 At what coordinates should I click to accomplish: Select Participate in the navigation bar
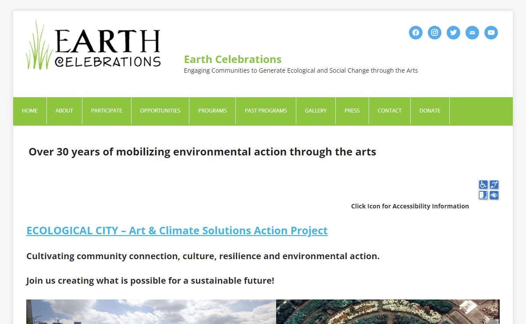[x=107, y=111]
